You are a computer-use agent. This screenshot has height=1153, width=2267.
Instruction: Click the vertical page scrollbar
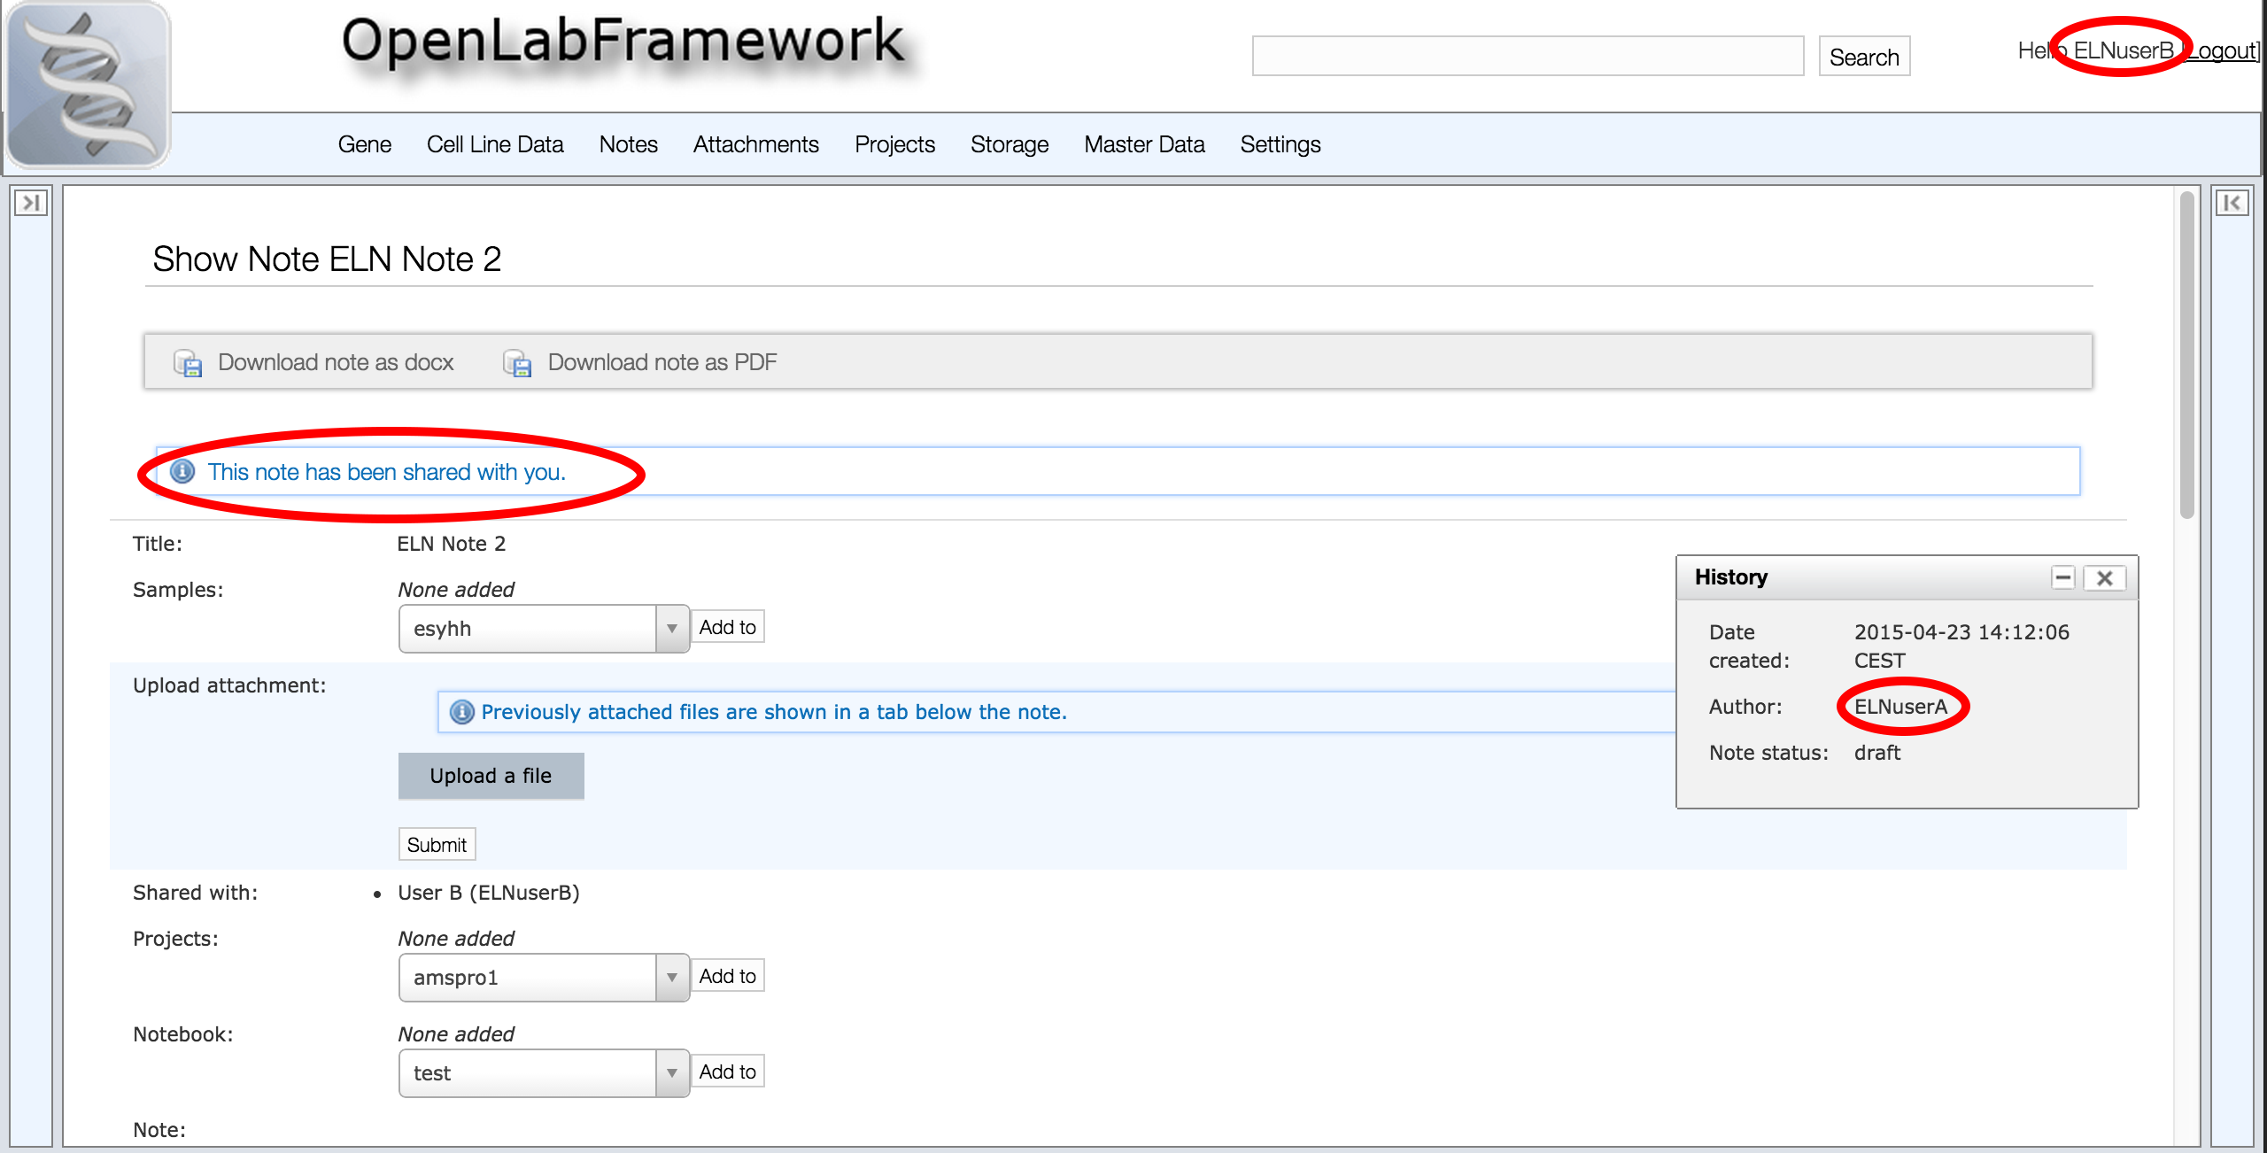(x=2186, y=354)
